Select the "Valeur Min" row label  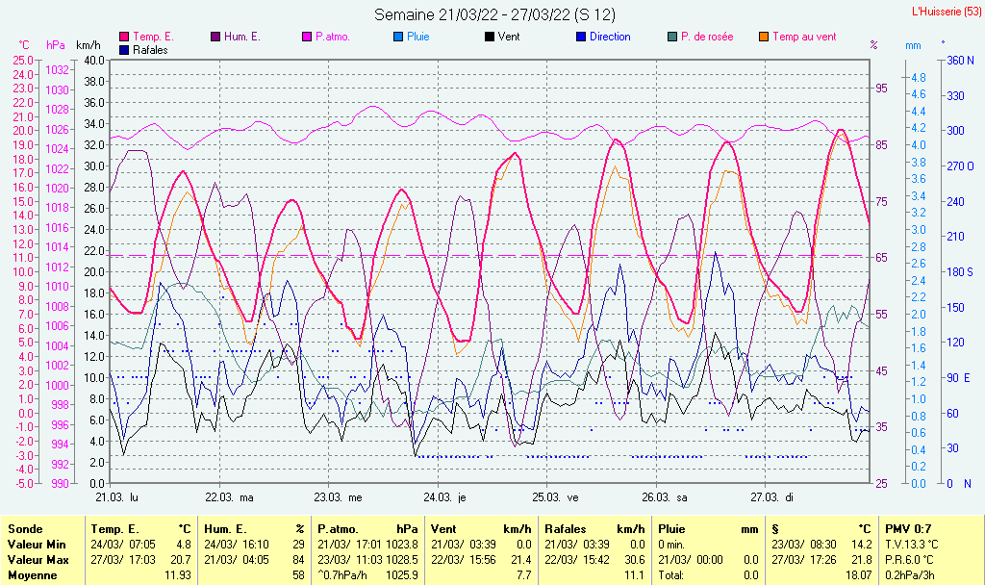click(37, 545)
